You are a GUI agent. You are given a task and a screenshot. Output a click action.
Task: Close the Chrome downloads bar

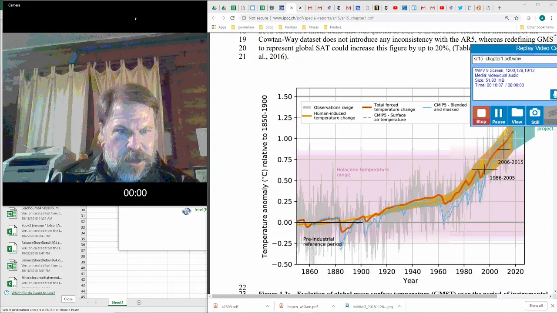pos(553,306)
